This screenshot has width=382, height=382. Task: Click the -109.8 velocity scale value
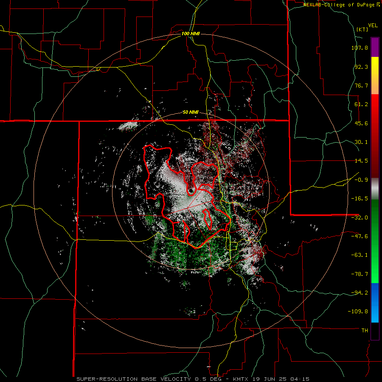pos(358,312)
